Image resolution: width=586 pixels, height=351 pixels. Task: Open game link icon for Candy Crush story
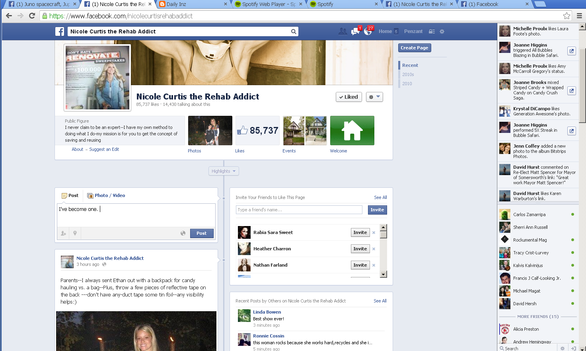571,91
